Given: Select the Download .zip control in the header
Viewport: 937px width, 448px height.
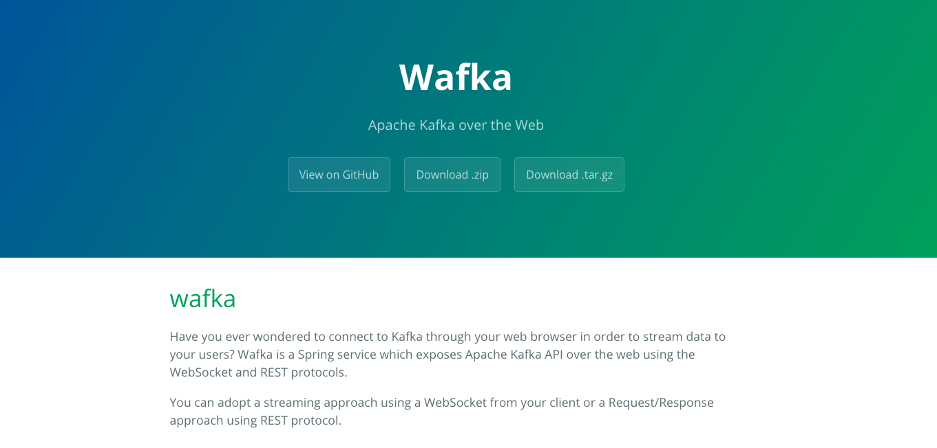Looking at the screenshot, I should pyautogui.click(x=452, y=175).
